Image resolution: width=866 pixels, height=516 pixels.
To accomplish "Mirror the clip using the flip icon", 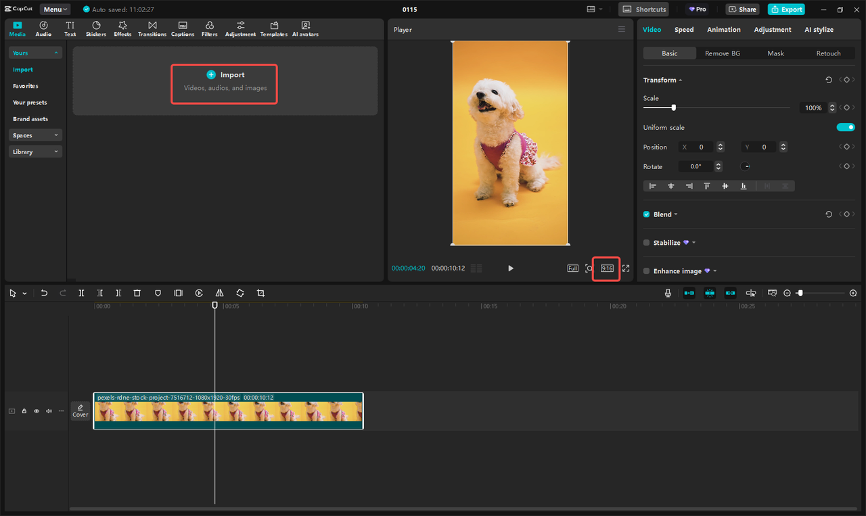I will tap(219, 293).
